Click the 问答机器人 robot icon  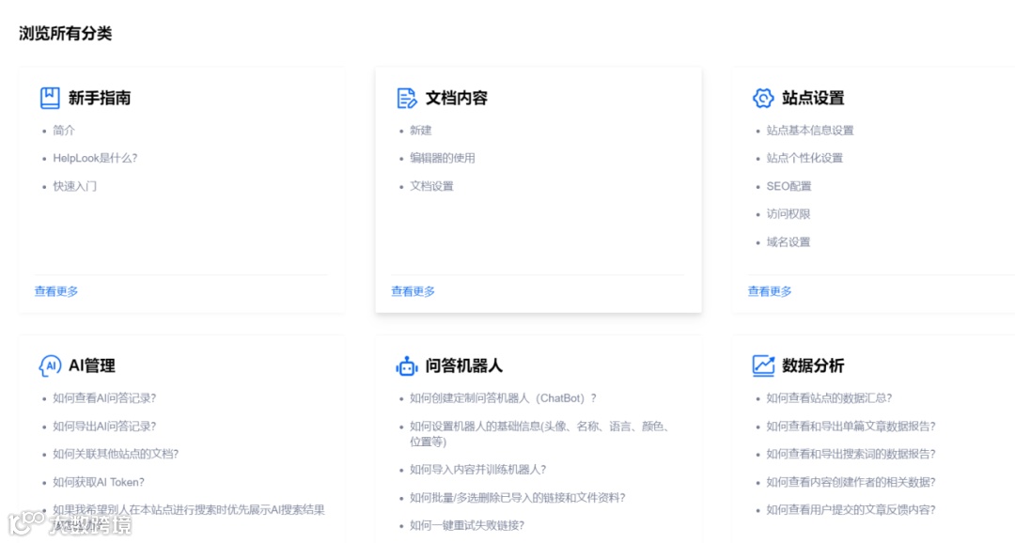point(406,365)
